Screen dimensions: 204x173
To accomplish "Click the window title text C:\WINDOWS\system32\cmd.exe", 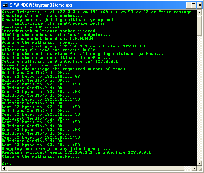I will (x=41, y=5).
